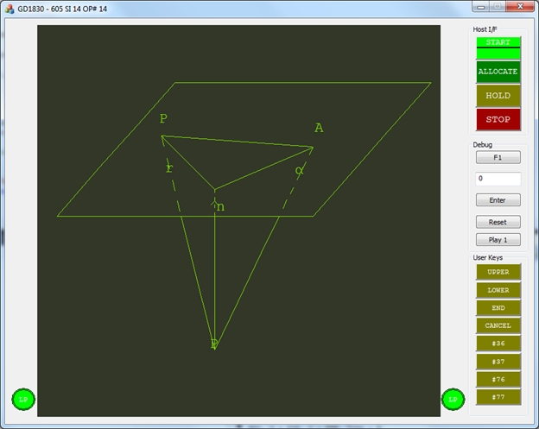Viewport: 539px width, 429px height.
Task: Click the Enter button in Debug
Action: click(498, 200)
